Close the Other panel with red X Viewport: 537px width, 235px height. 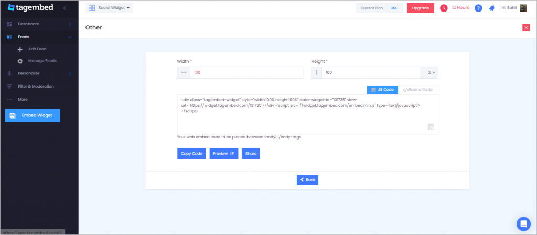526,28
